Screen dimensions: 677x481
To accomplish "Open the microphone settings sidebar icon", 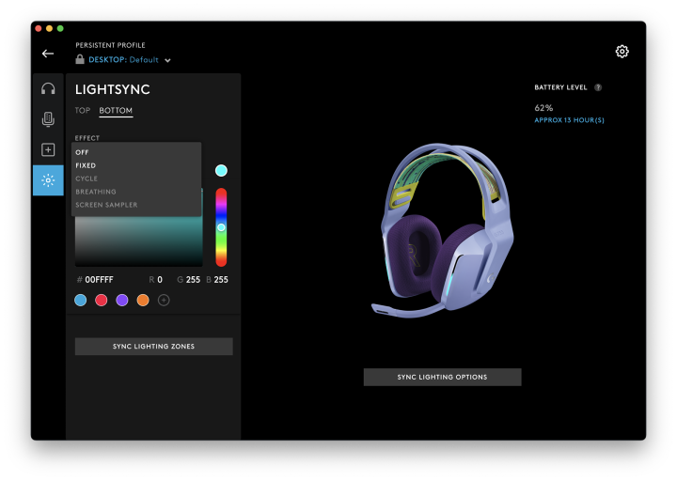I will pyautogui.click(x=48, y=119).
